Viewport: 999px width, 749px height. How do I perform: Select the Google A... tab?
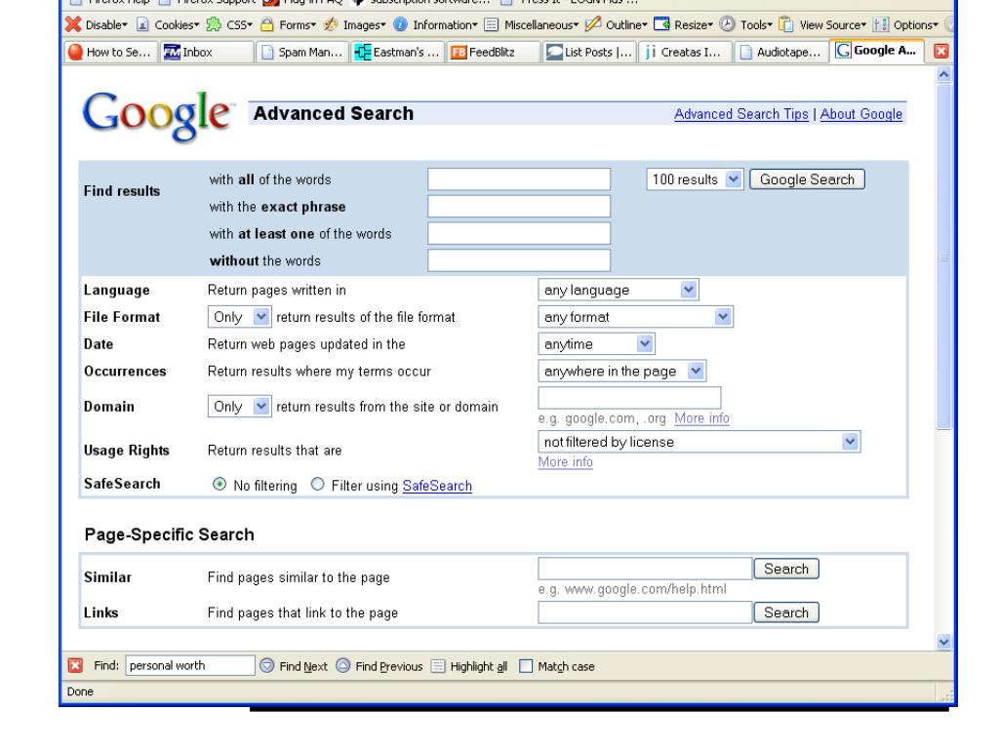click(877, 51)
